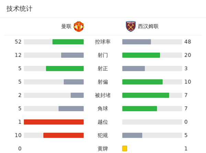Click Manchester United's green possession bar
This screenshot has height=153, width=206.
[x=68, y=42]
